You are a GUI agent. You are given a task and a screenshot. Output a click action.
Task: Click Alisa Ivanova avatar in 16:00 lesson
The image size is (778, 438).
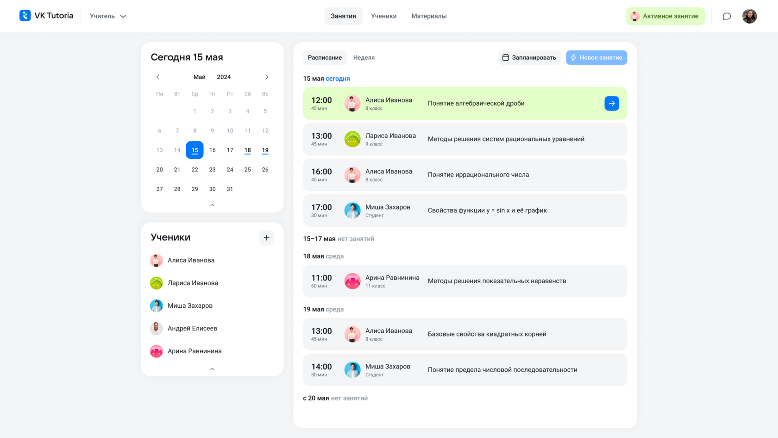[x=352, y=175]
